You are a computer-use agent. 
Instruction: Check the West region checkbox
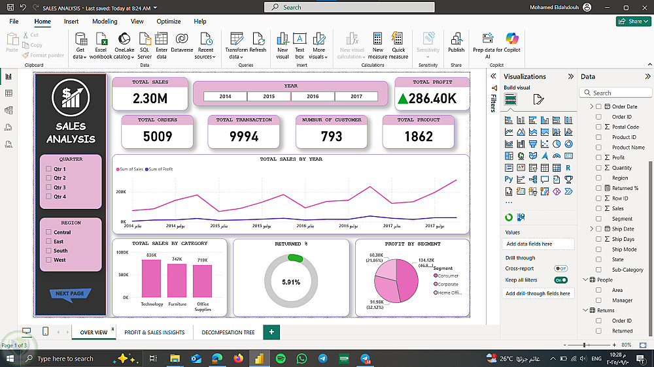[x=48, y=260]
